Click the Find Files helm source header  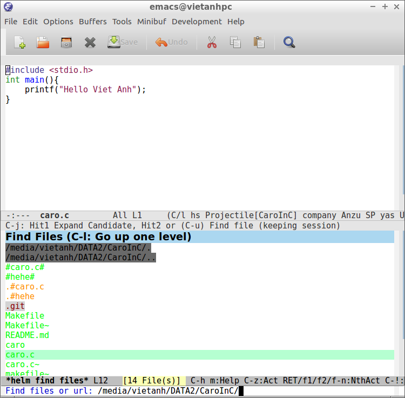pyautogui.click(x=200, y=237)
